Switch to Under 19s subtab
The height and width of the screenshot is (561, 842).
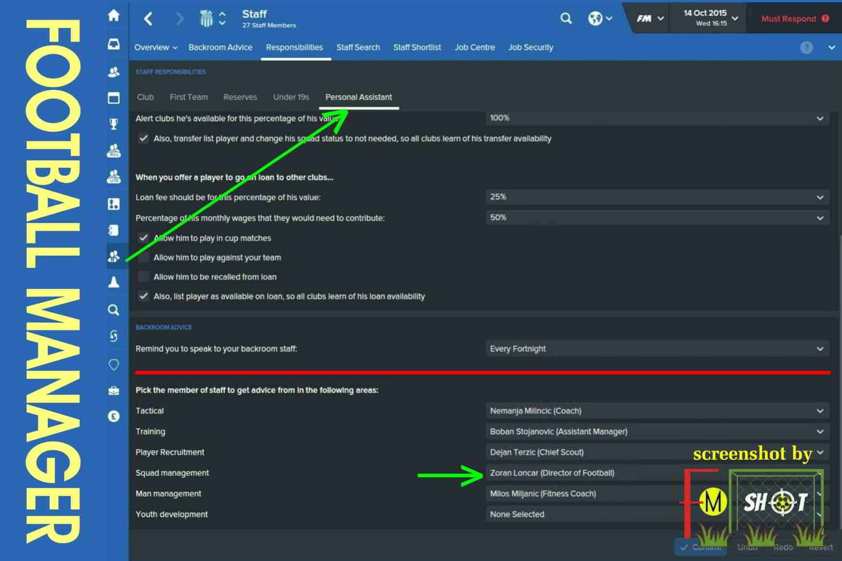[x=291, y=97]
